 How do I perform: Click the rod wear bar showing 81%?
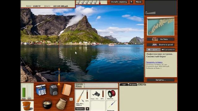[87, 95]
